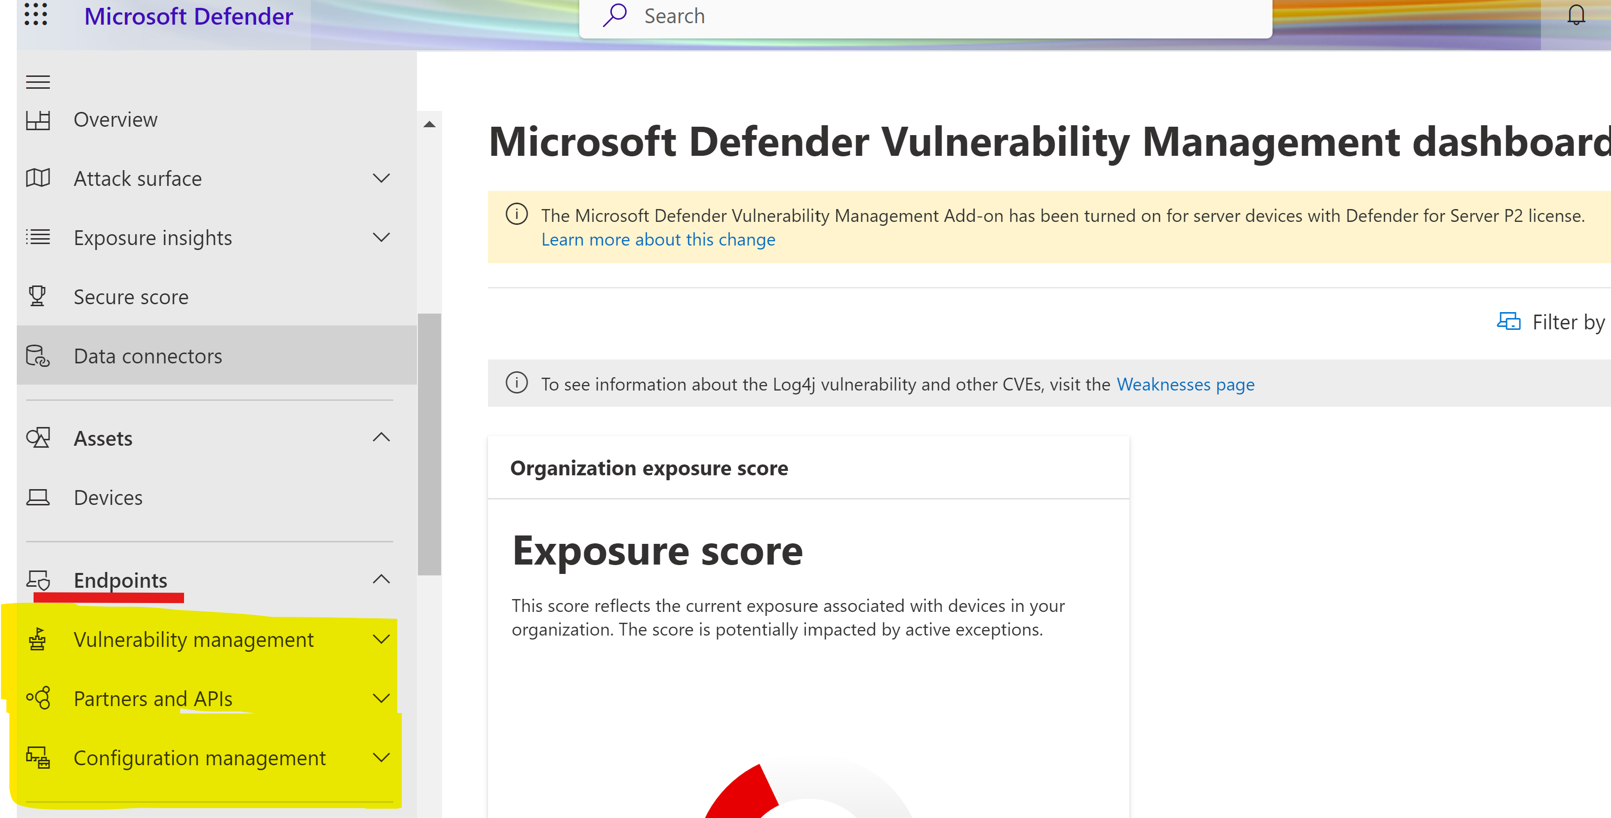Click the hamburger menu to collapse sidebar
The width and height of the screenshot is (1611, 818).
37,81
